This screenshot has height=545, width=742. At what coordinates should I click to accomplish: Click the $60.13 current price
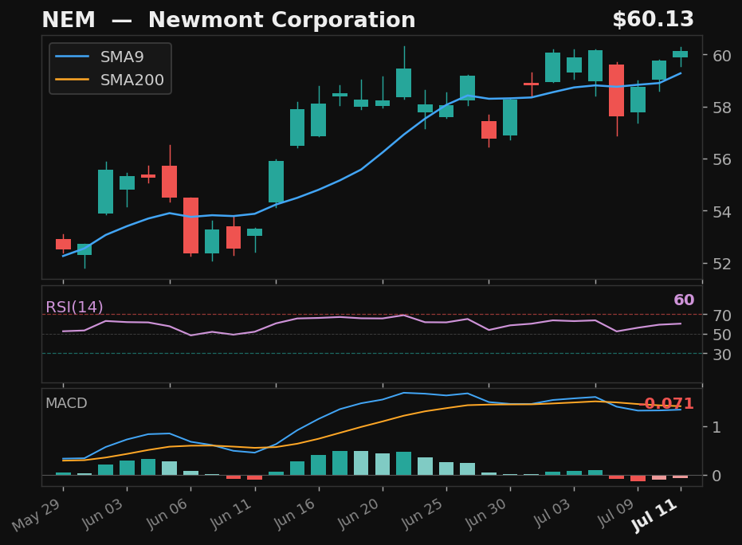coord(653,19)
